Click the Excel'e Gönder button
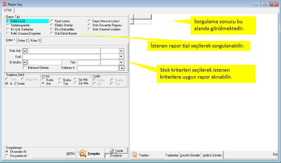The height and width of the screenshot is (163, 281). point(190,155)
